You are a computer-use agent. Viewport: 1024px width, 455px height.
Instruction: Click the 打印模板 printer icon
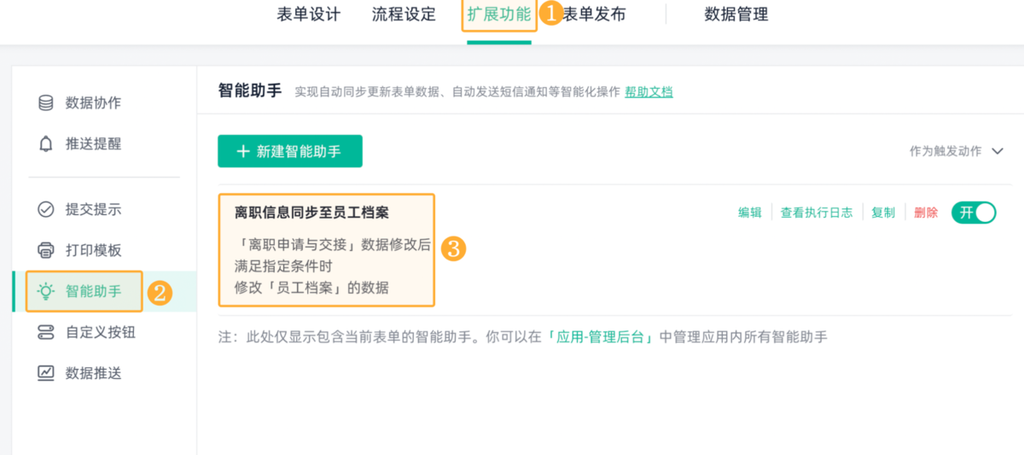tap(46, 250)
